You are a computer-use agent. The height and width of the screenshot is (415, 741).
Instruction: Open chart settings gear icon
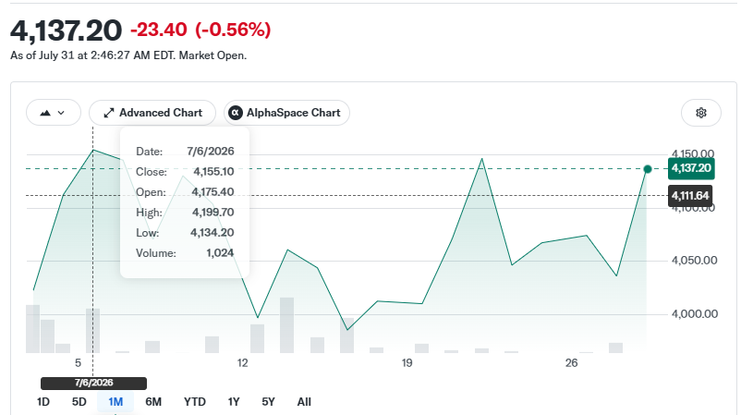(x=701, y=113)
